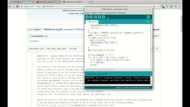
Task: Open the WebServer-esp32 breadcrumb link
Action: 53,29
